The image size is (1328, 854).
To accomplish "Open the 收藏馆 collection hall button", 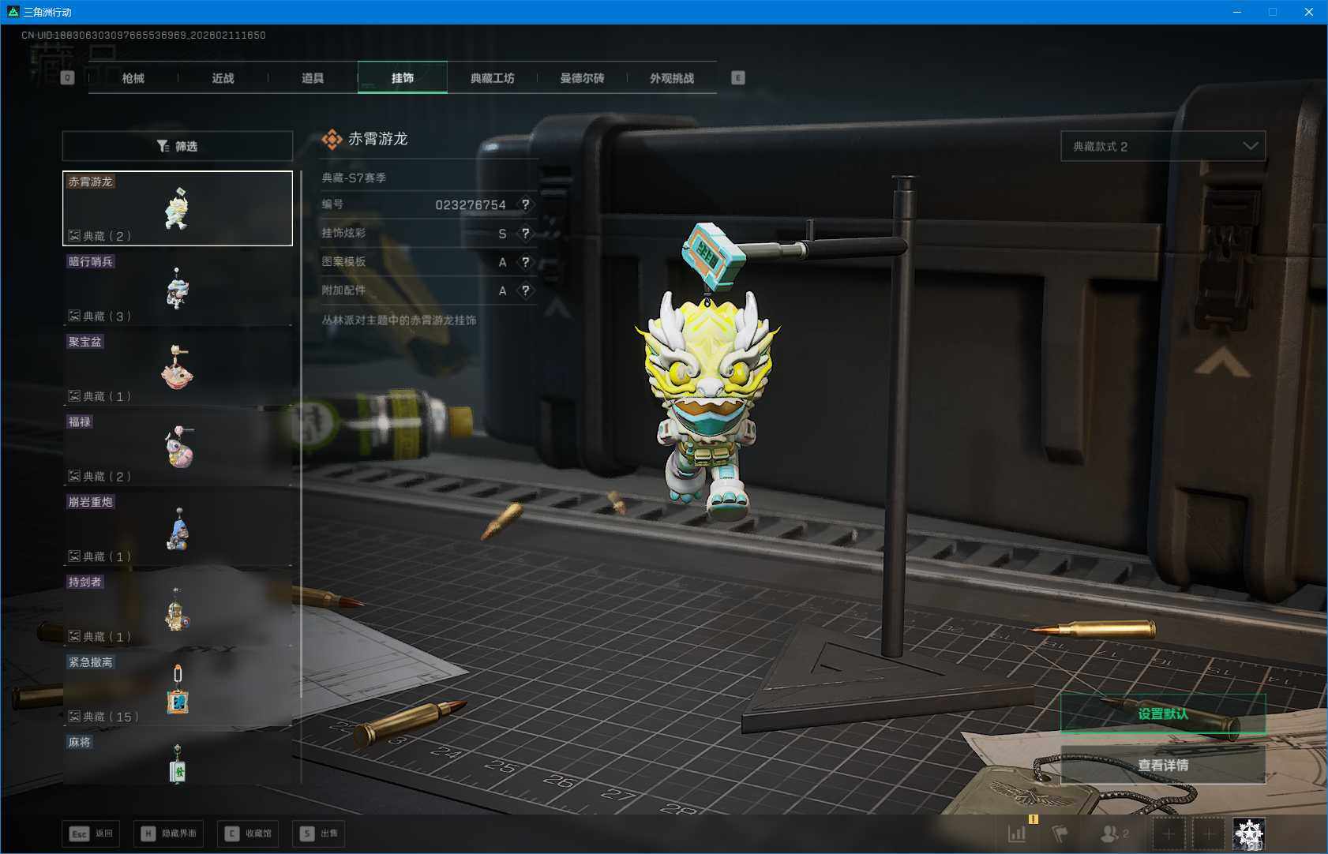I will click(x=248, y=833).
